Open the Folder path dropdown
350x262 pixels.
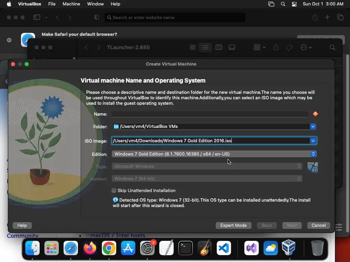(313, 127)
